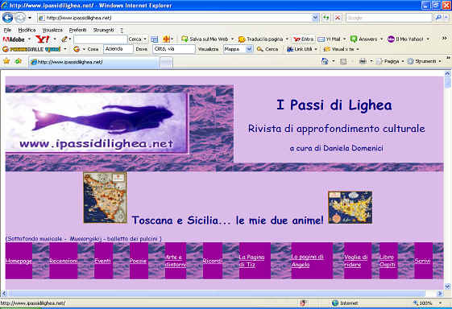This screenshot has width=452, height=309.
Task: Click the horizontal page scrollbar
Action: point(216,294)
